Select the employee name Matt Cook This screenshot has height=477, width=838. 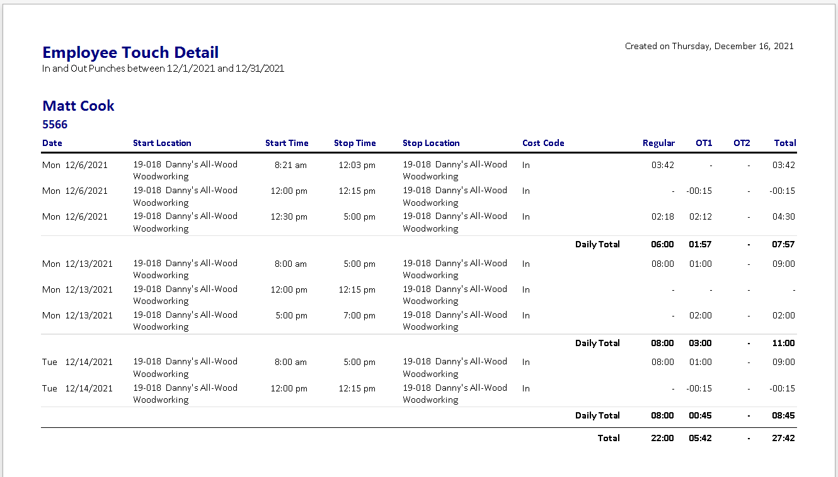[x=78, y=106]
